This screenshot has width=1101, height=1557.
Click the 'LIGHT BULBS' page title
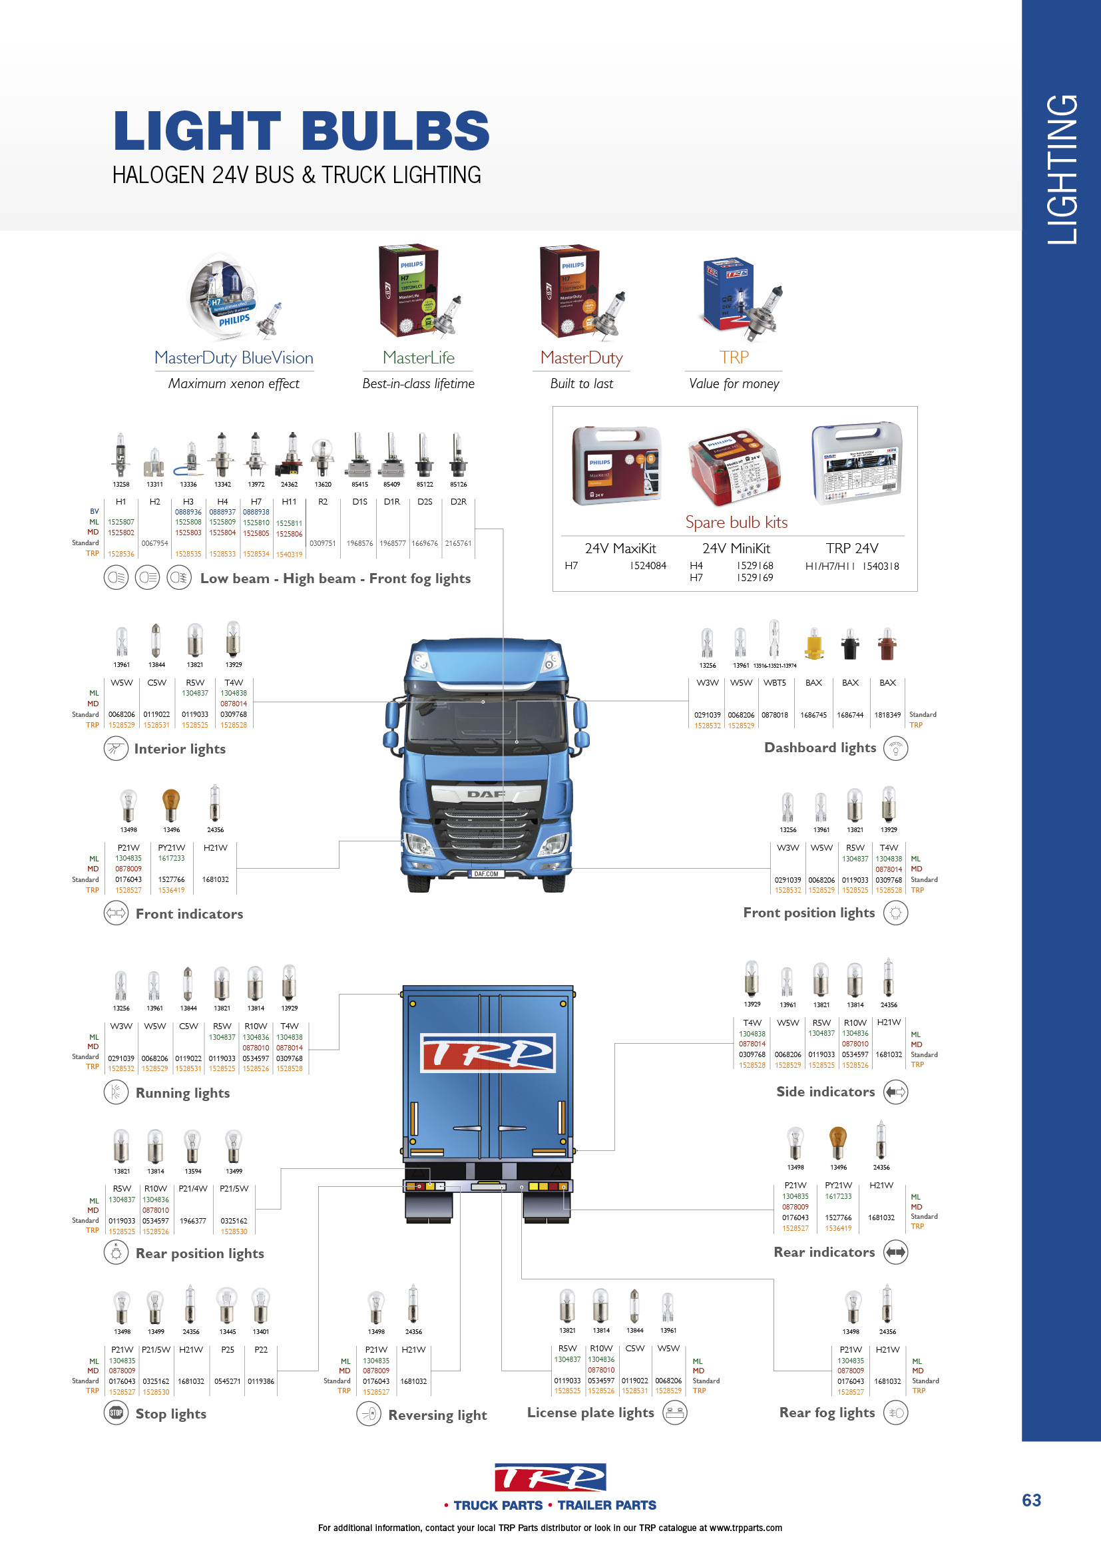point(301,130)
